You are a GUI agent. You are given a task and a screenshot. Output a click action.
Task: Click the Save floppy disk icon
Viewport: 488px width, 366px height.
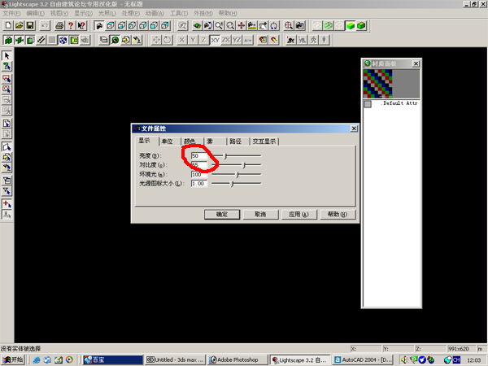click(30, 25)
